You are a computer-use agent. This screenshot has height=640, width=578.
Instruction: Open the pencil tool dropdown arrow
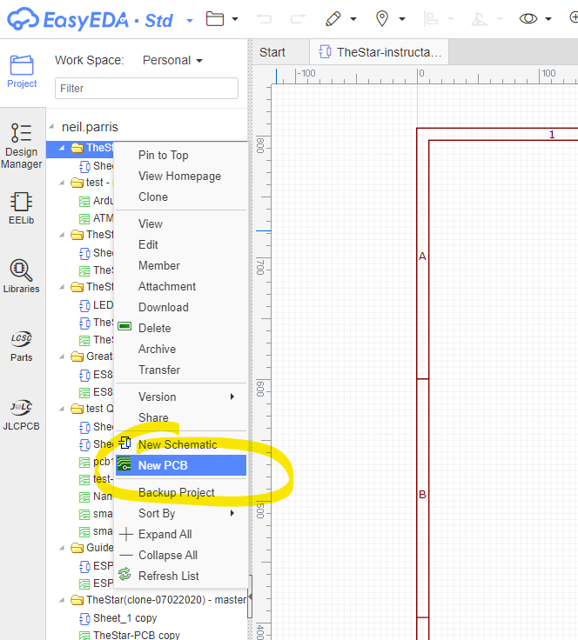pos(353,19)
